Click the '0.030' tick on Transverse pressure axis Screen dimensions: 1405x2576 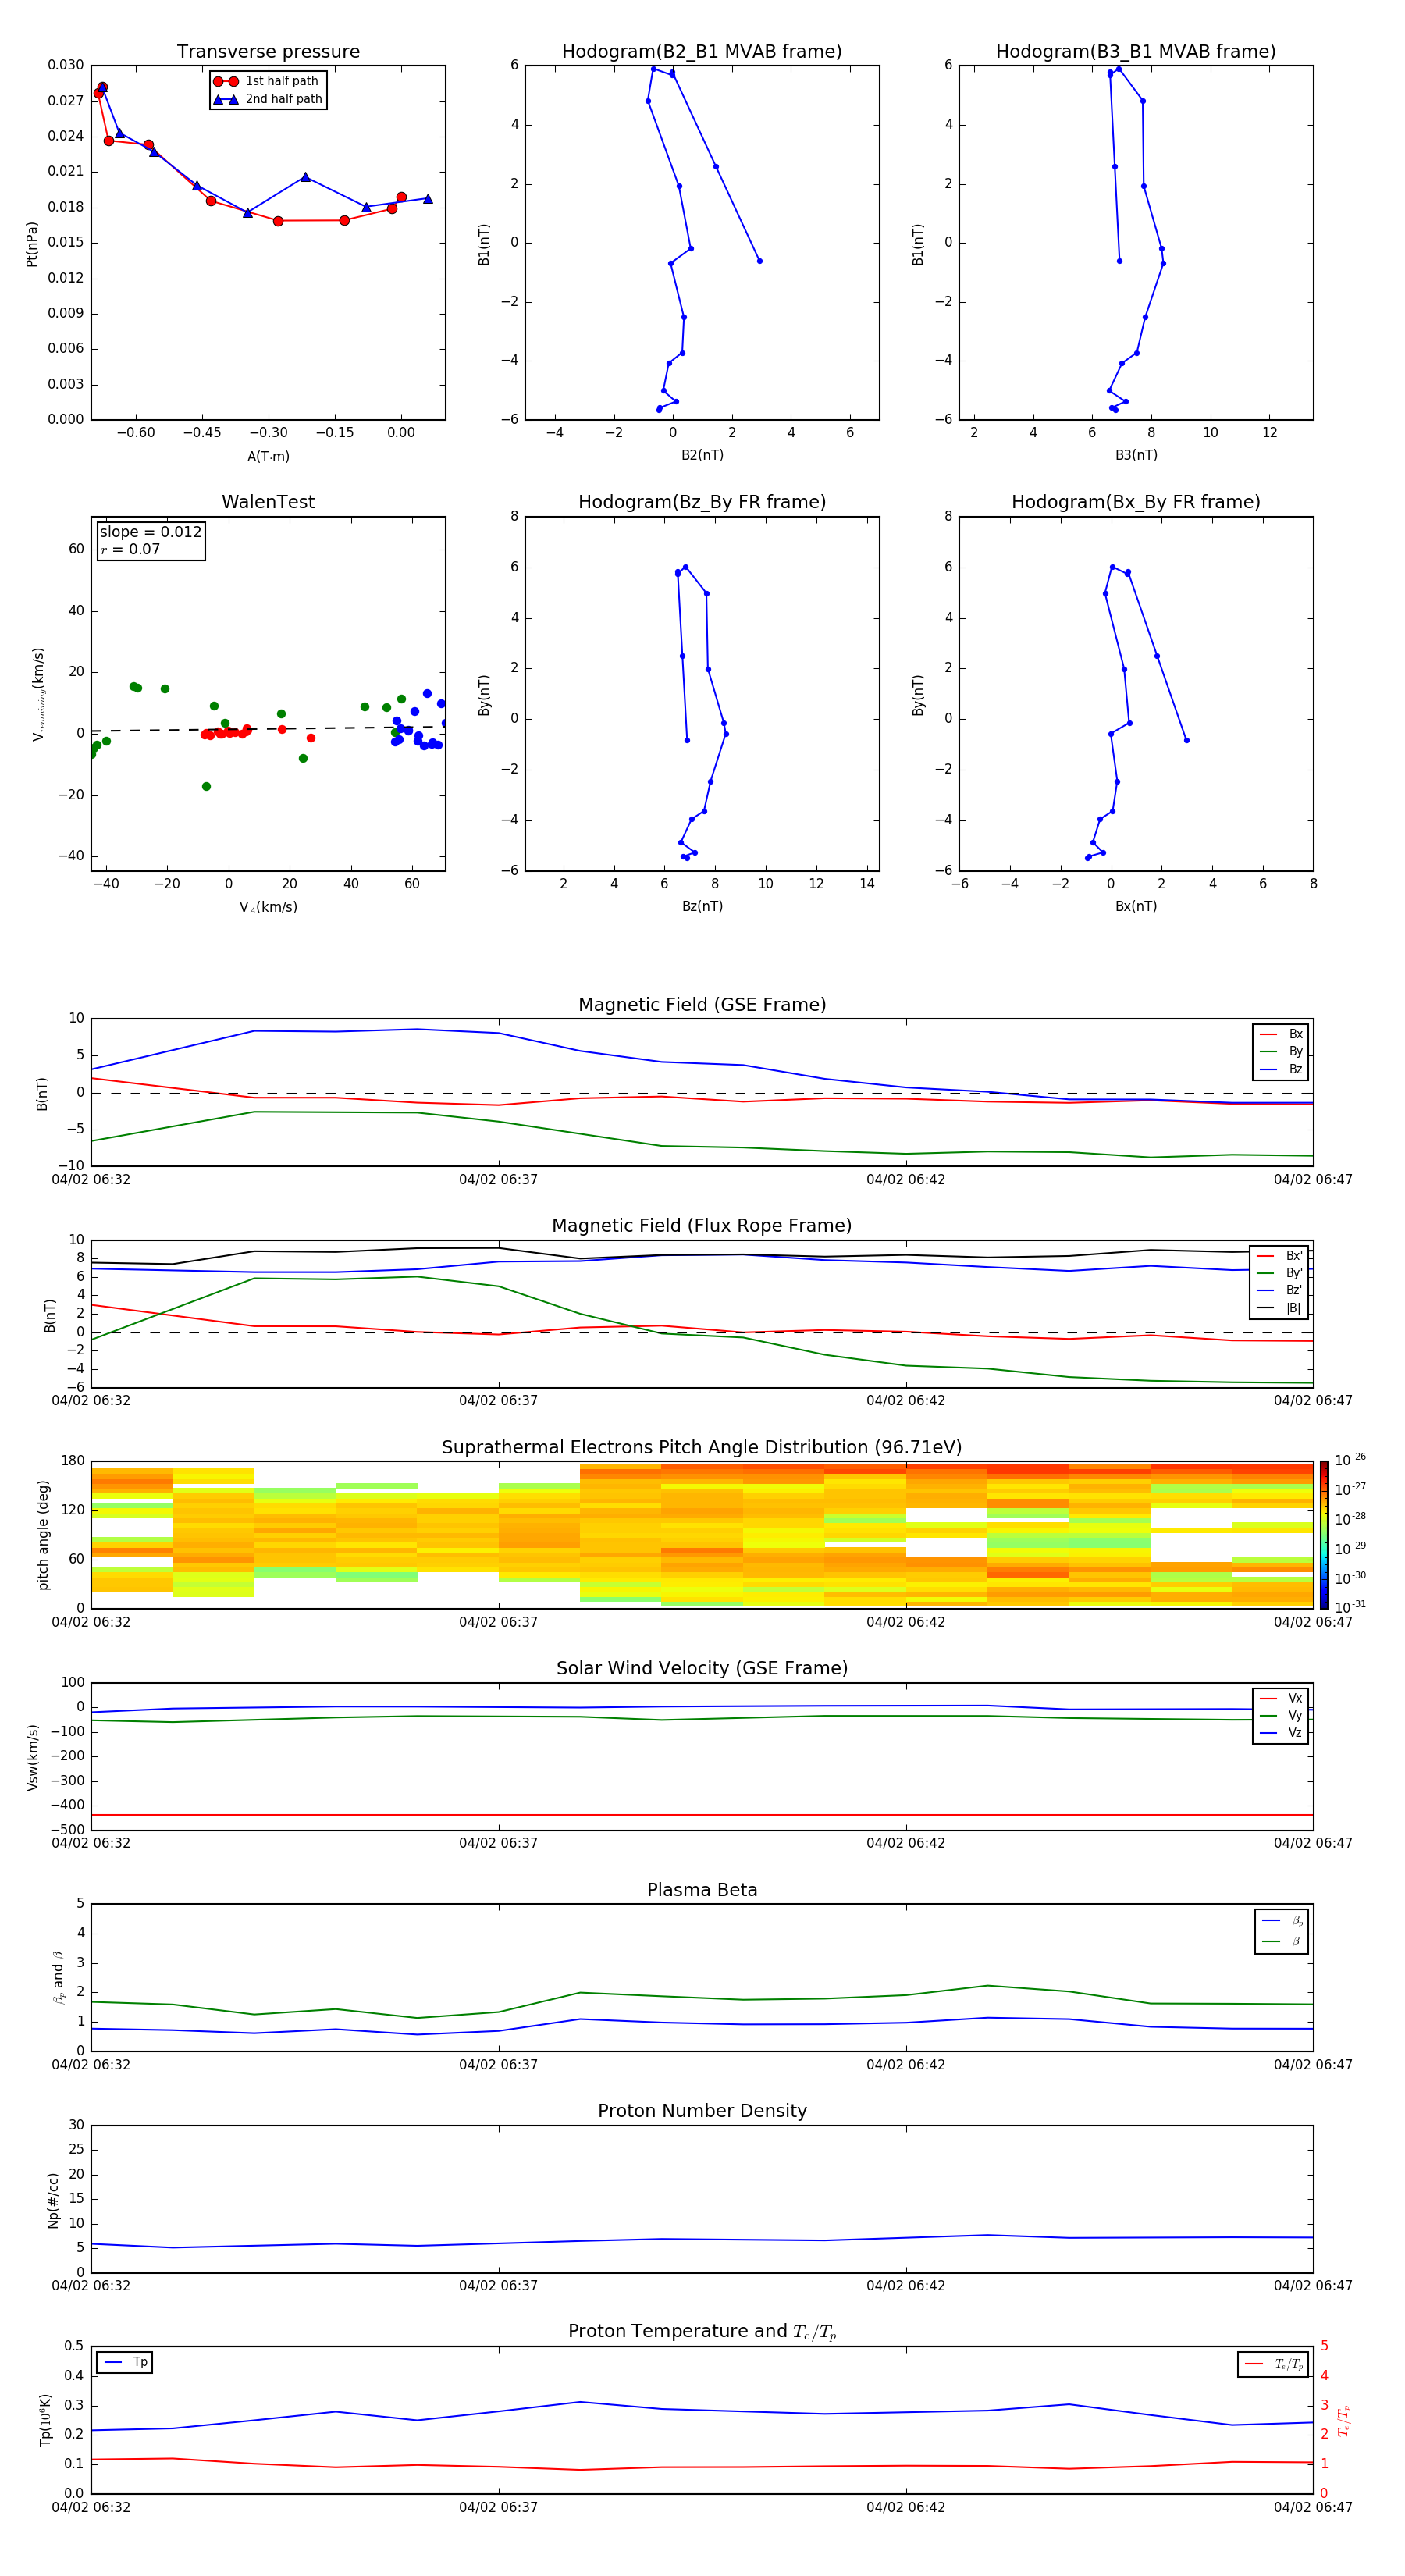pyautogui.click(x=66, y=65)
